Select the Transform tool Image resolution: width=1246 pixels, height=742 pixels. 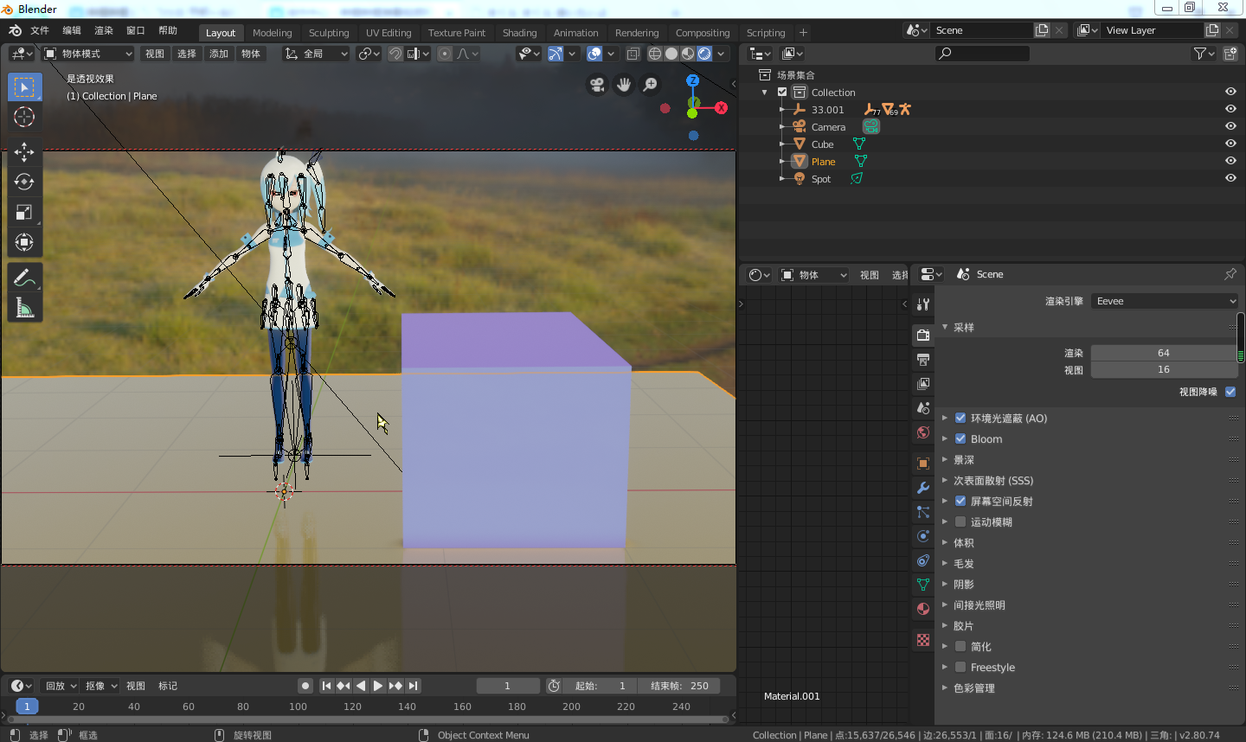click(x=24, y=242)
